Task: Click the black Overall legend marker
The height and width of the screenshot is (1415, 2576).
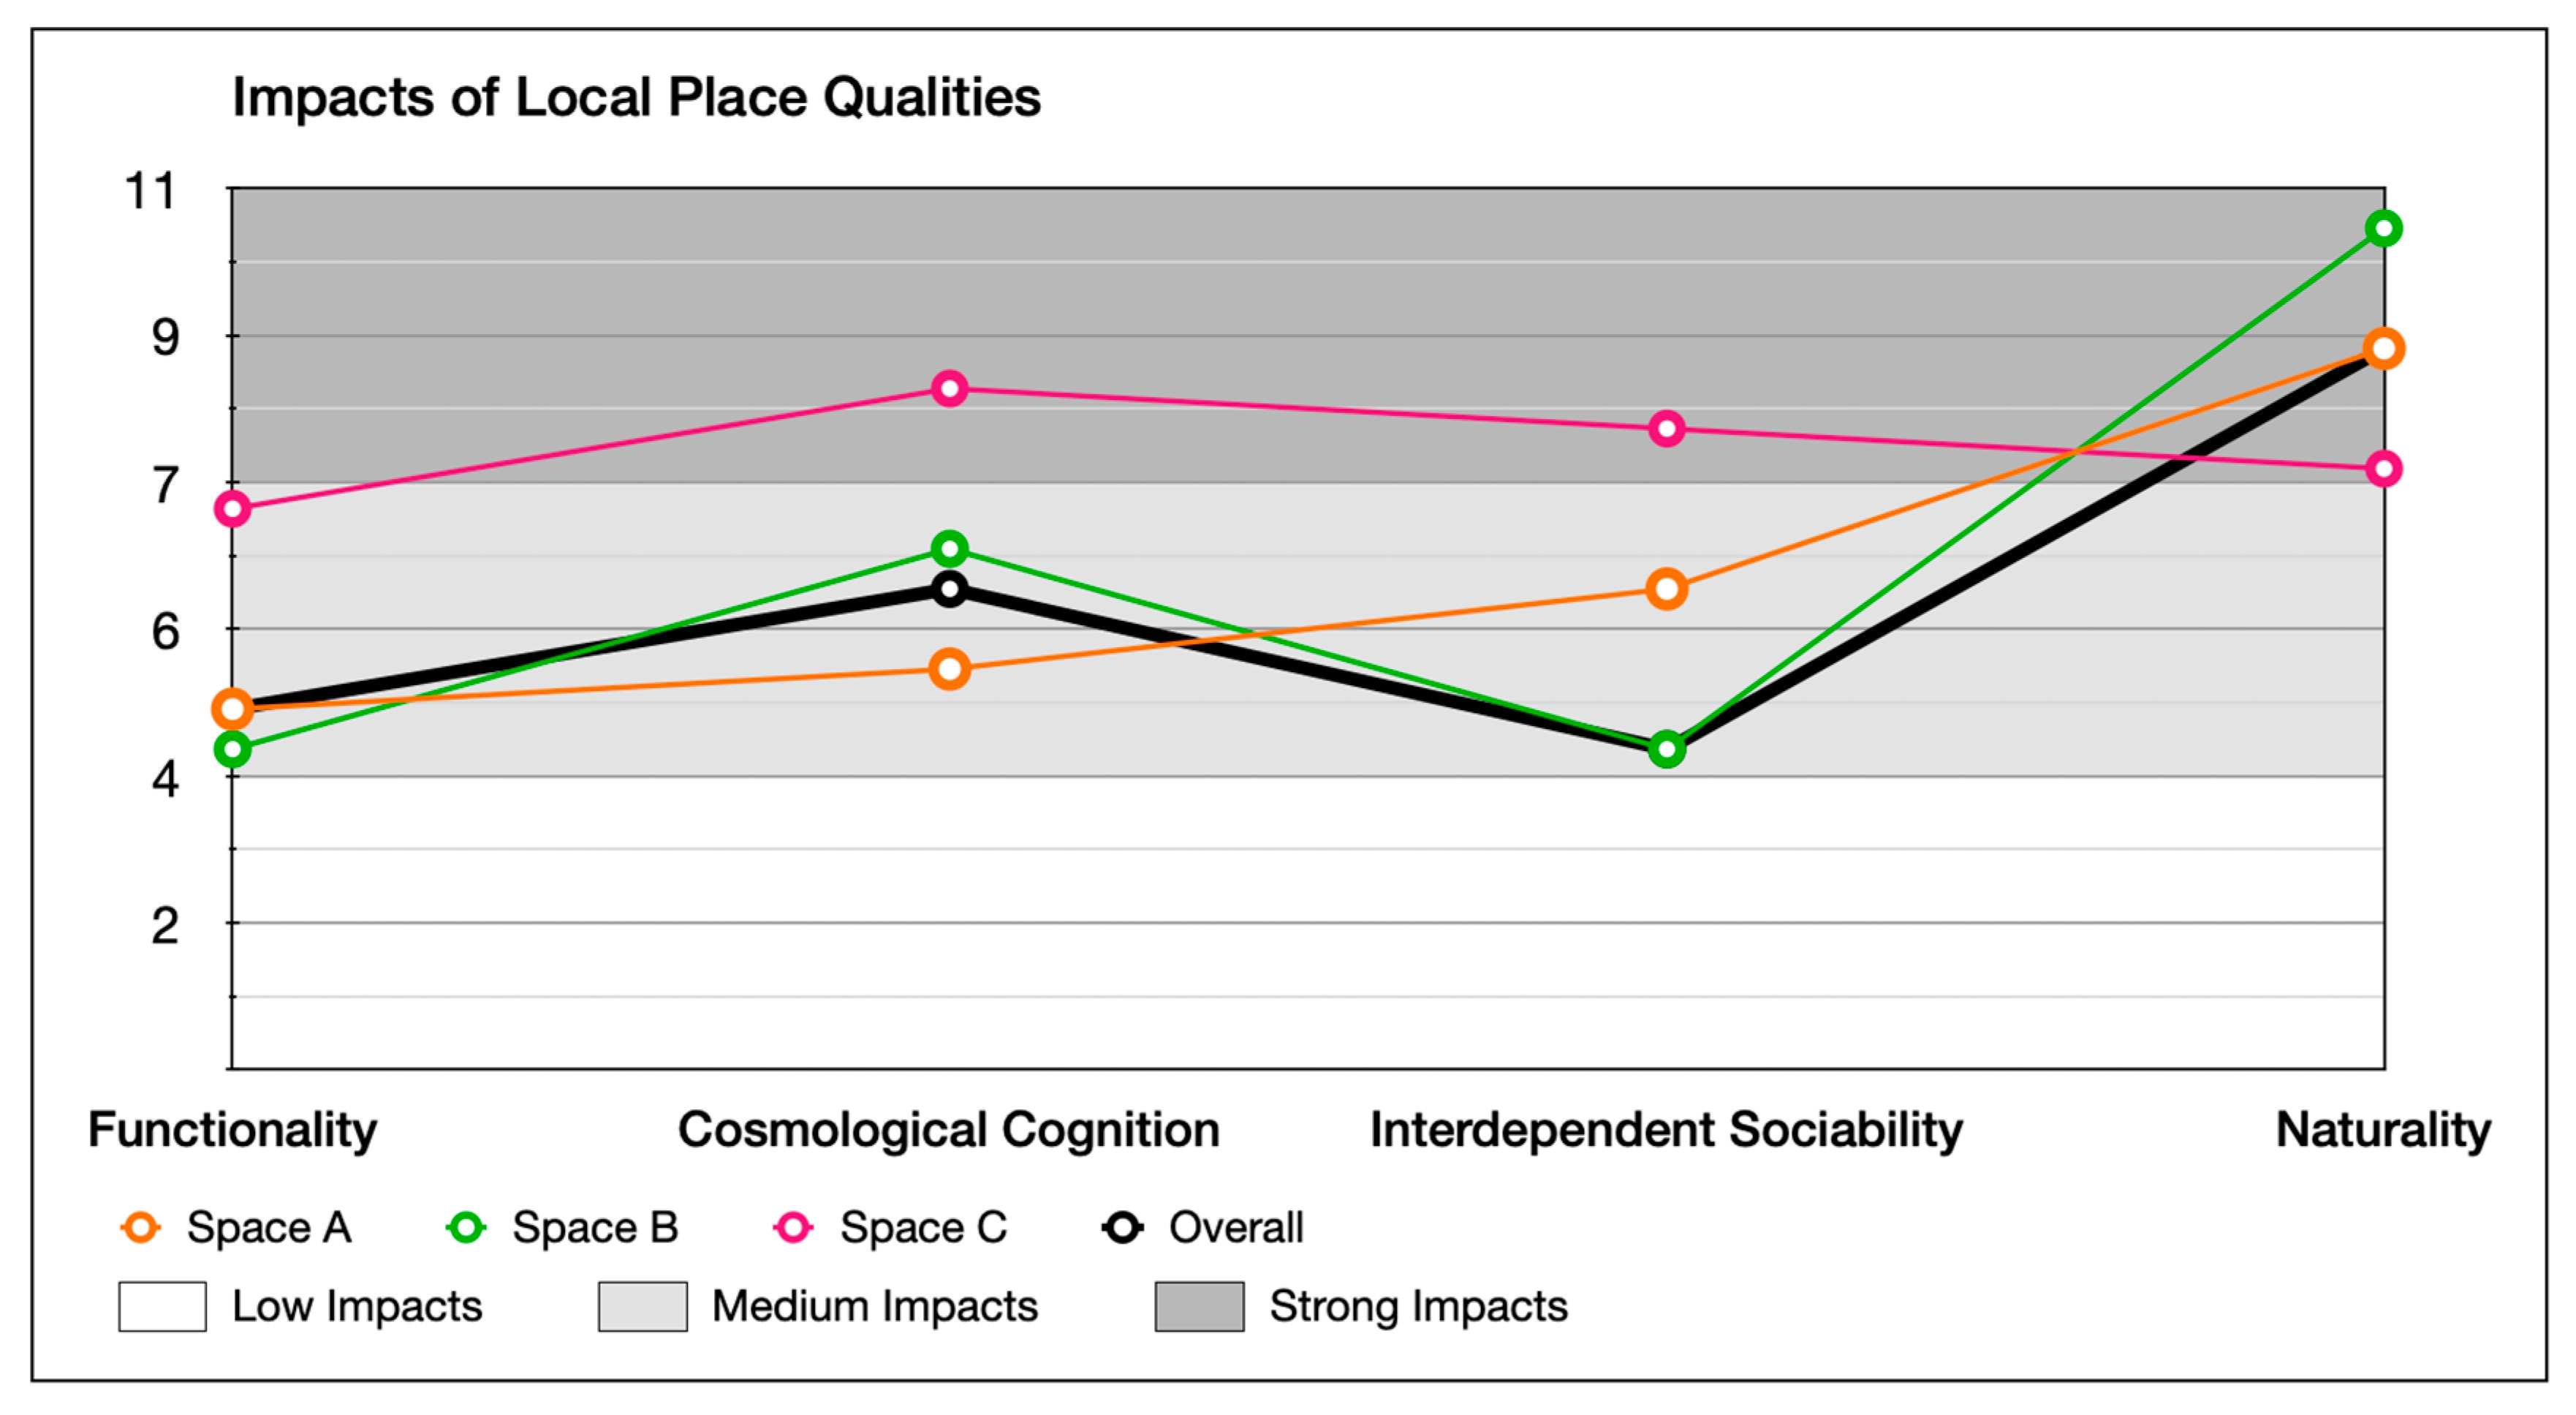Action: [x=1122, y=1227]
